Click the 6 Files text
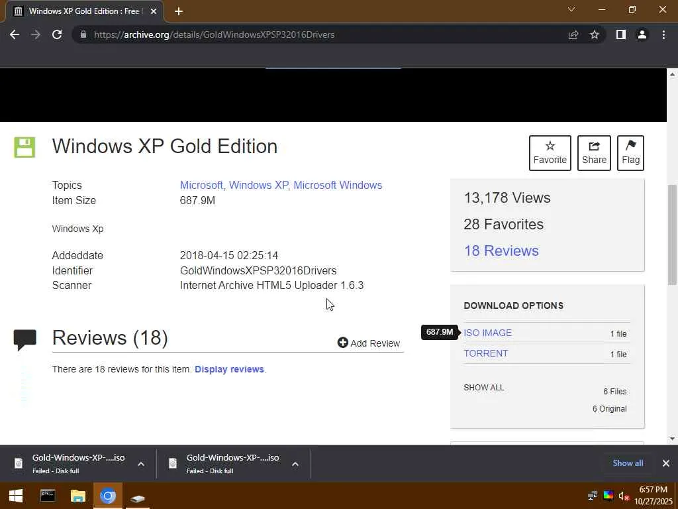 point(615,391)
